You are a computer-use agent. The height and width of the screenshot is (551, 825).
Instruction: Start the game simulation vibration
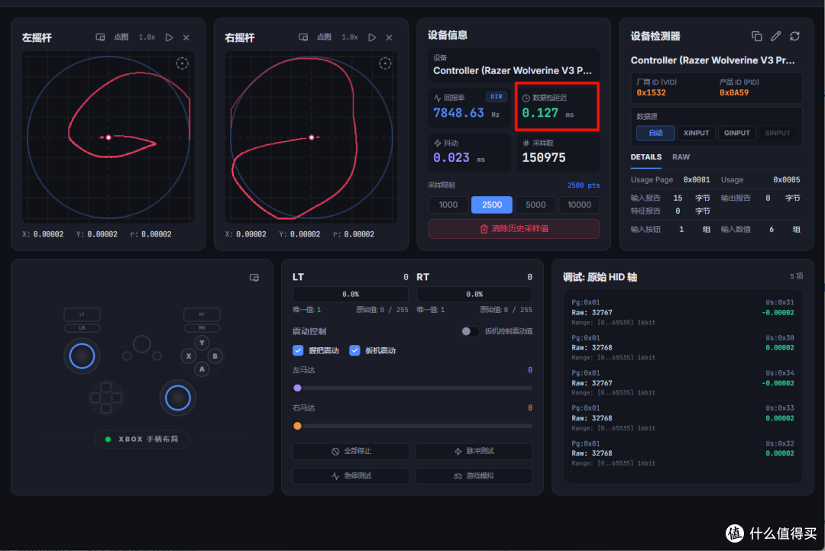click(x=474, y=475)
